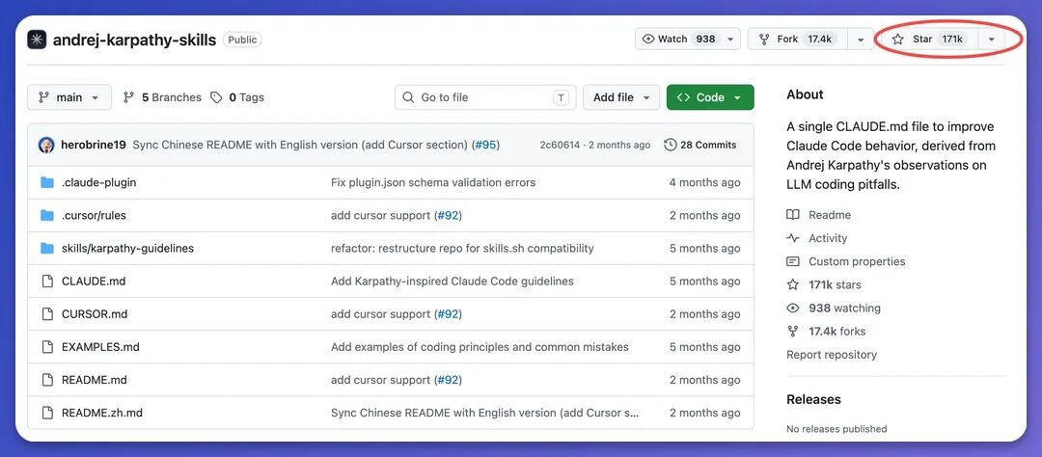Open the EXAMPLES.md file
Image resolution: width=1042 pixels, height=457 pixels.
pos(100,347)
